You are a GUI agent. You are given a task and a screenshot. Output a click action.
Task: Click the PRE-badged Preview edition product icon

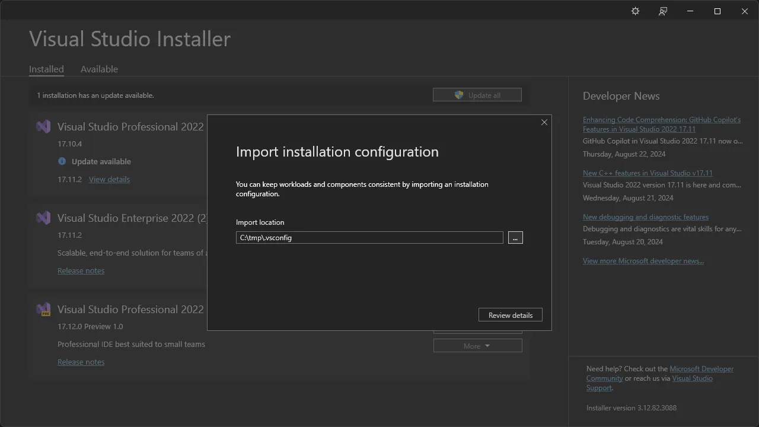pos(43,309)
